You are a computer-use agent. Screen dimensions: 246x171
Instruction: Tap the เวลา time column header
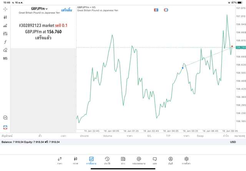(x=63, y=136)
